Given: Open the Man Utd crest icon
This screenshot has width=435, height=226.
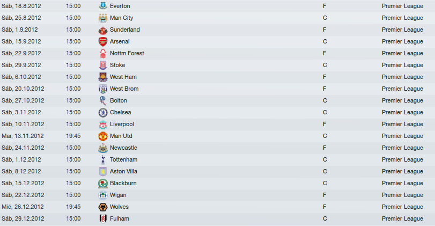Looking at the screenshot, I should coord(103,136).
